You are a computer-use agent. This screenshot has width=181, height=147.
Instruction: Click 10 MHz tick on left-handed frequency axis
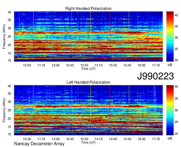point(9,134)
